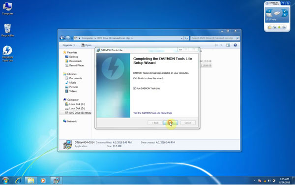
Task: Click Computer in the address breadcrumb
Action: 87,38
